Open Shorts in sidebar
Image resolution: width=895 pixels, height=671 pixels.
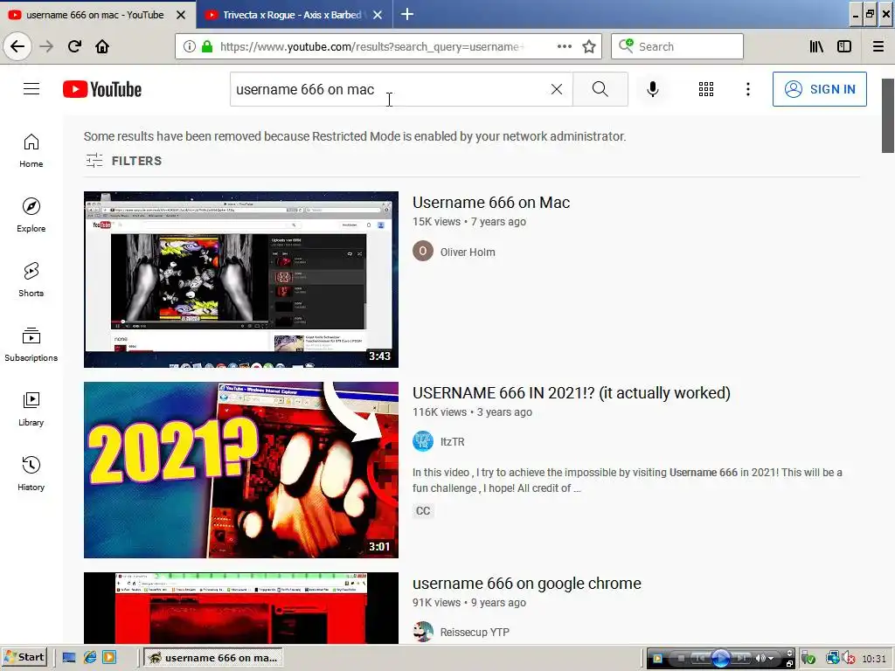coord(31,280)
